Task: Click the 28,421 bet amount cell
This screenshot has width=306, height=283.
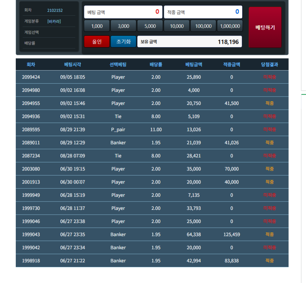Action: pyautogui.click(x=194, y=156)
